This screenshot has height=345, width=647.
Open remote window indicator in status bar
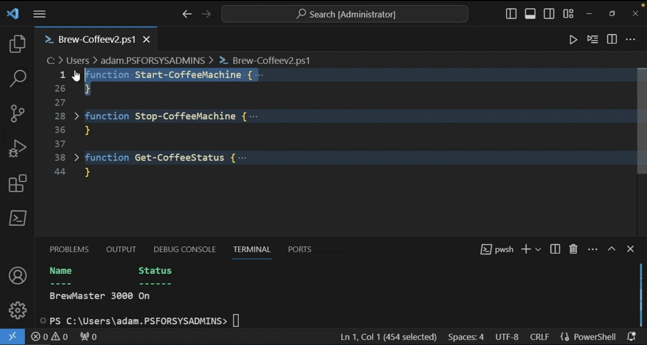(x=12, y=337)
